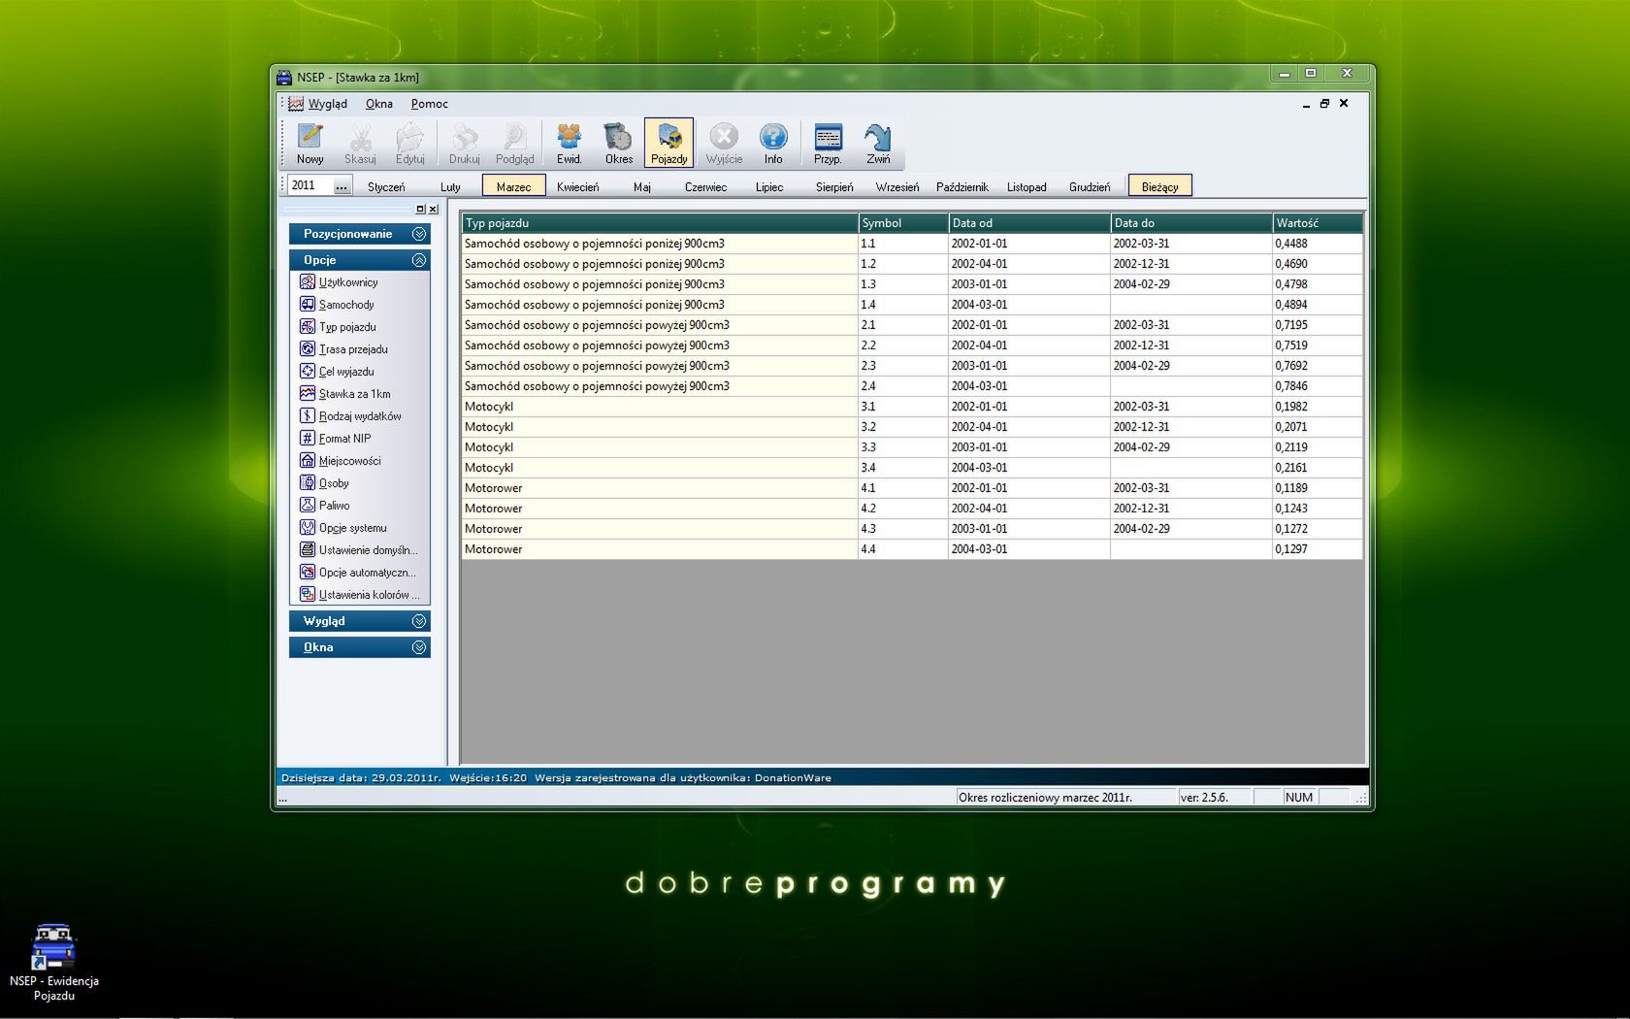Open Typ pojazdu option
The width and height of the screenshot is (1630, 1019).
[338, 327]
